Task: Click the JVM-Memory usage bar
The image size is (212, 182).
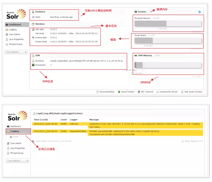Action: point(168,65)
